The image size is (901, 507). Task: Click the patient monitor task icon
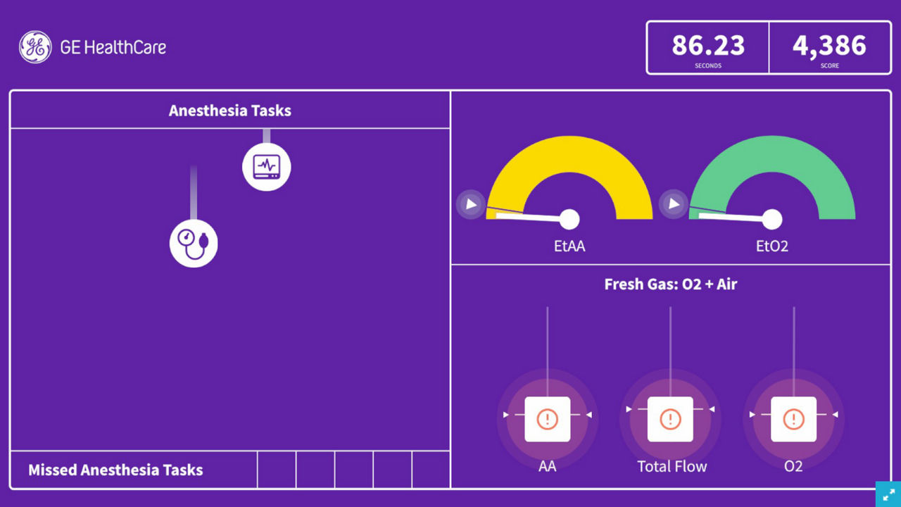267,166
